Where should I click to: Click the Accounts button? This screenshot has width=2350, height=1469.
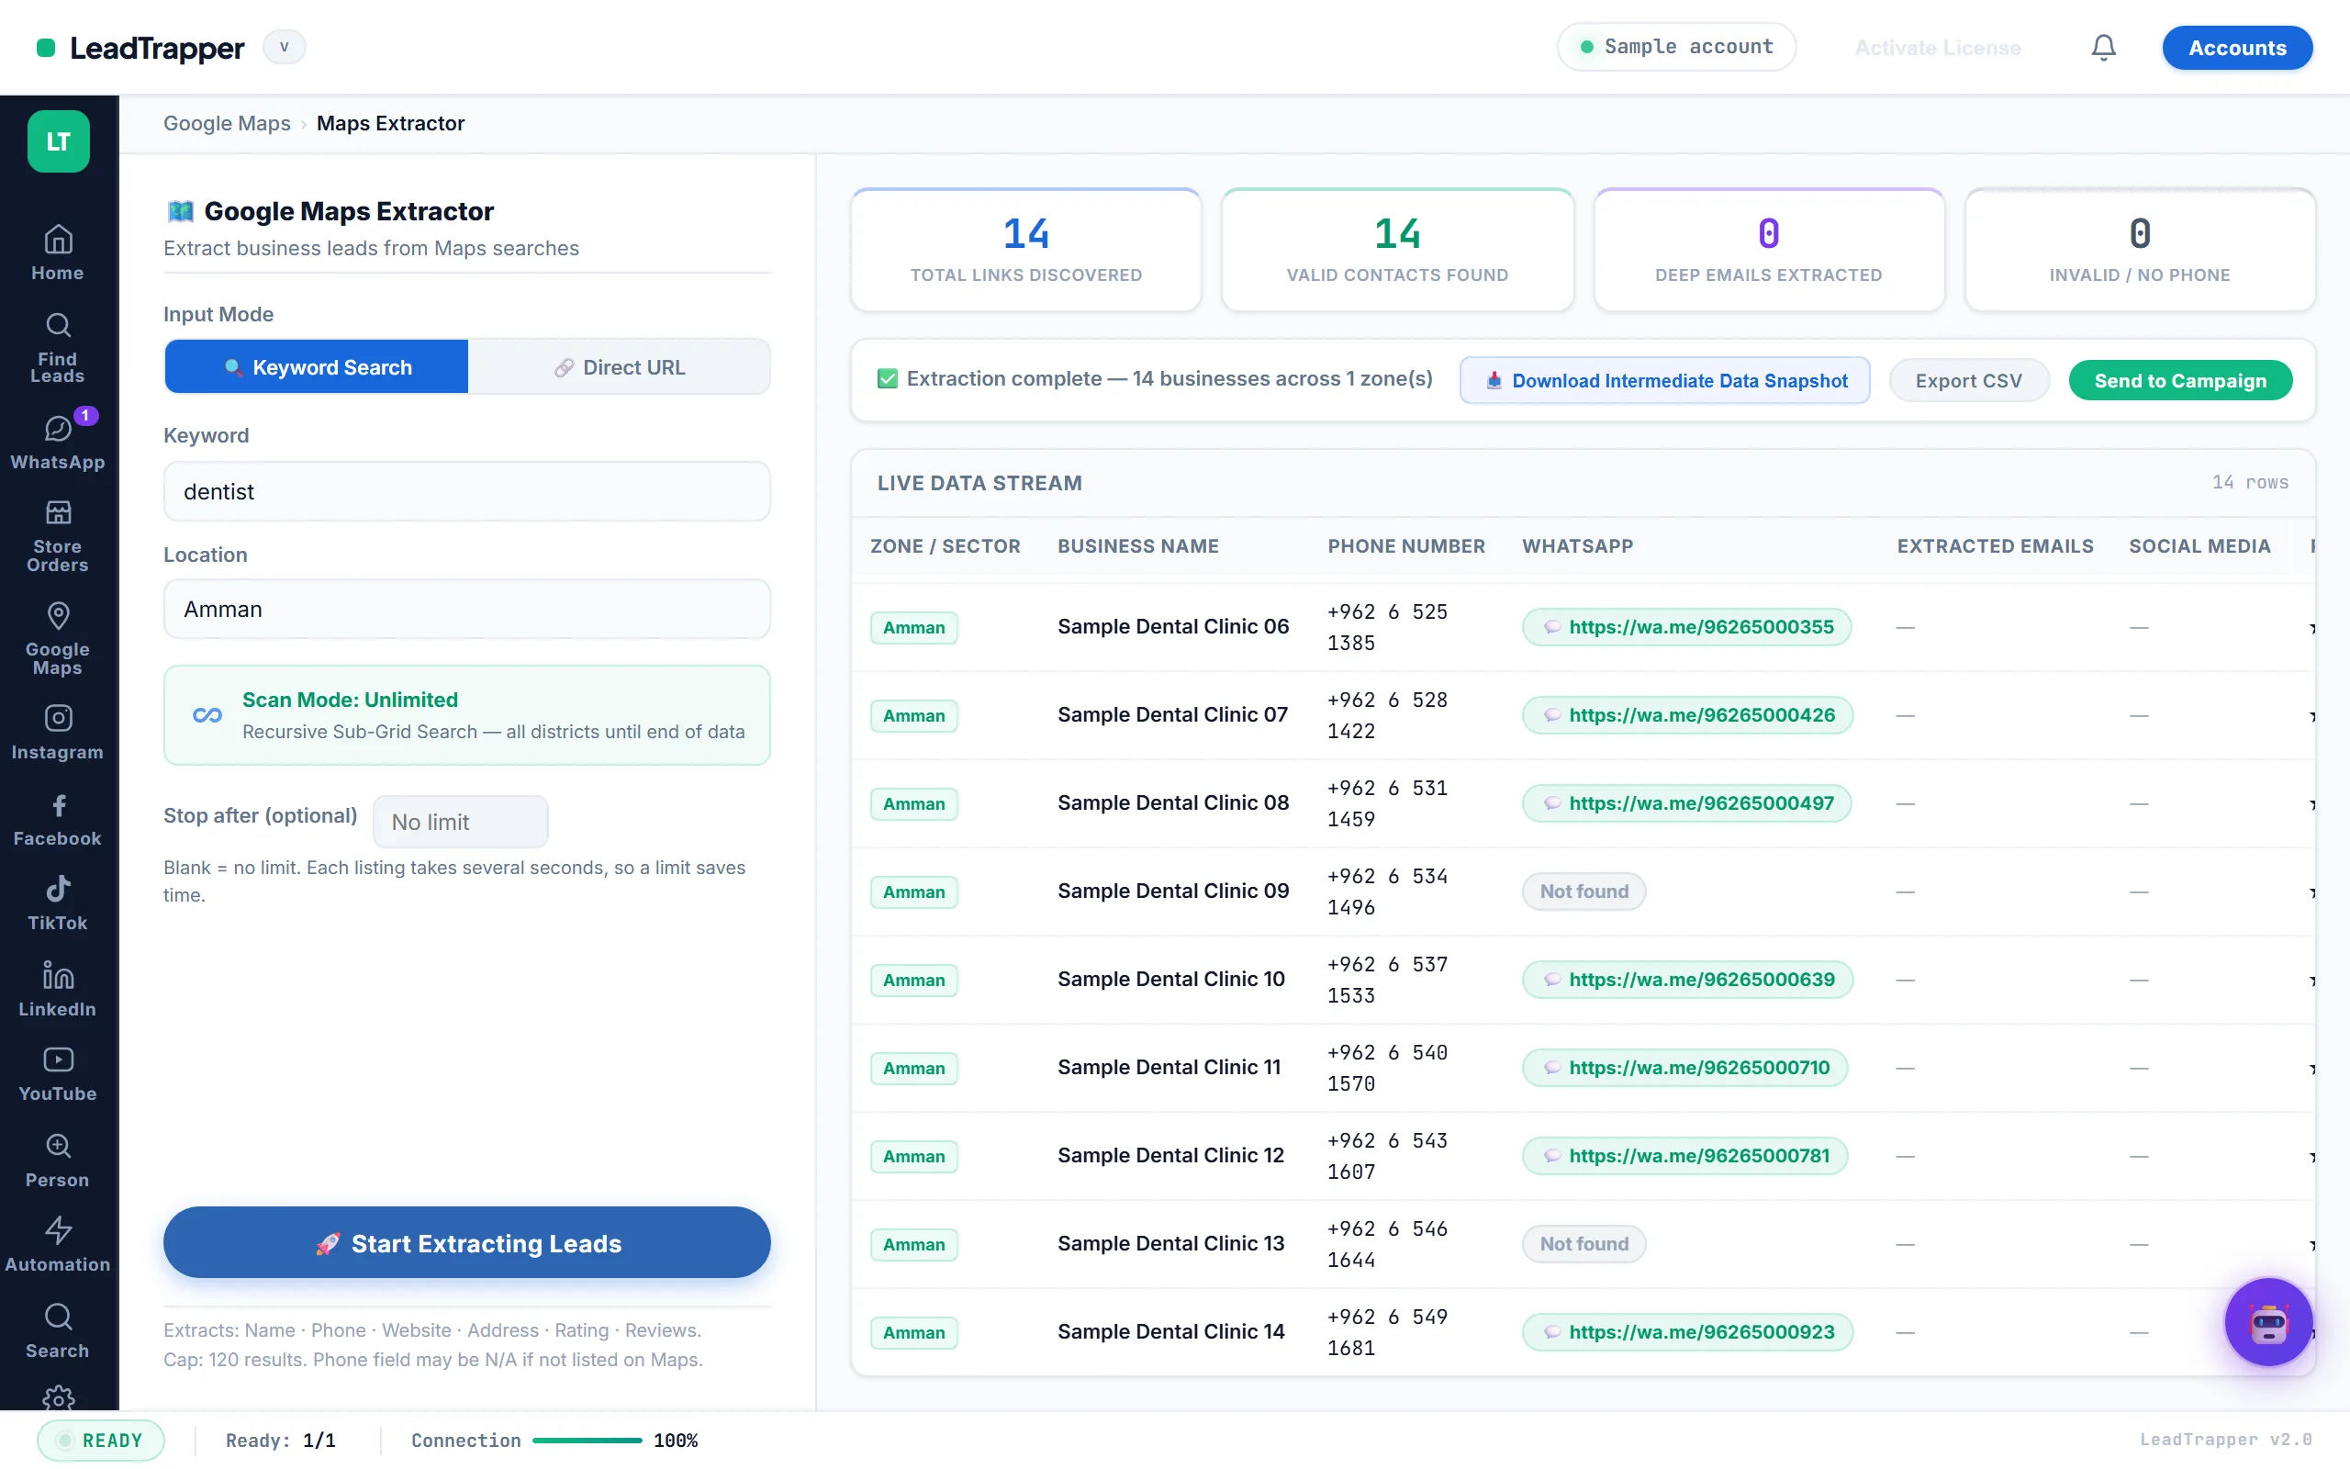click(x=2236, y=48)
